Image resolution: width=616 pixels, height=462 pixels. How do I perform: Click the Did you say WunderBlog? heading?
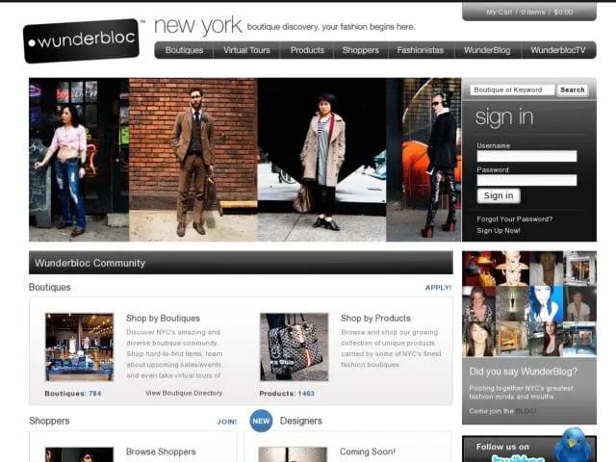pos(523,372)
